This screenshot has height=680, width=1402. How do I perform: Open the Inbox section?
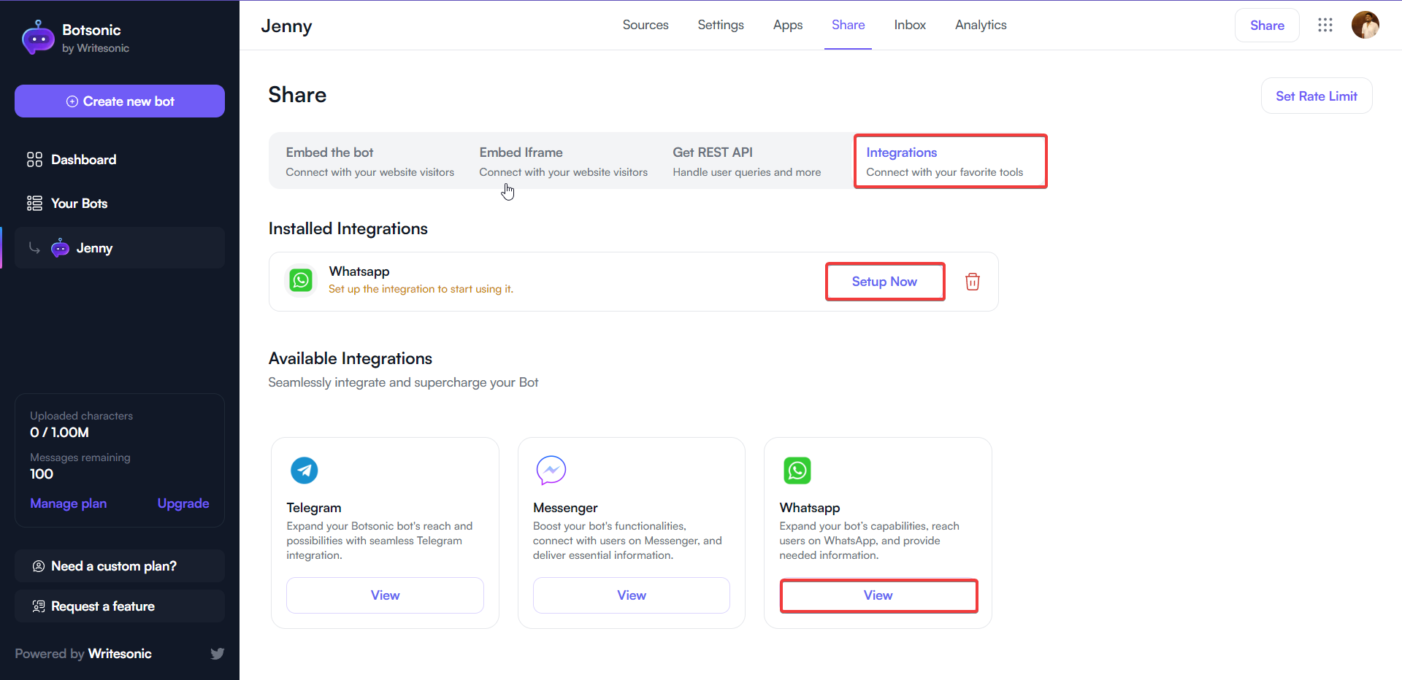tap(910, 24)
